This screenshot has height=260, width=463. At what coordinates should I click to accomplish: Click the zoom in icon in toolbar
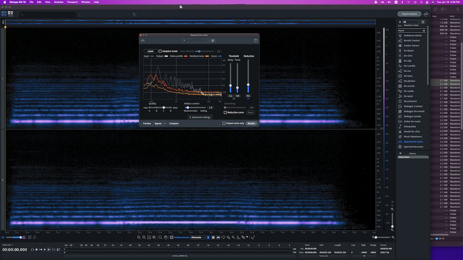pos(139,237)
